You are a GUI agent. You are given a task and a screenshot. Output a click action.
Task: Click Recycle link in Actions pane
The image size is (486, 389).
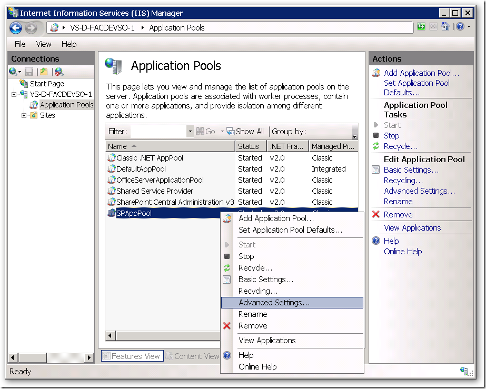click(x=401, y=146)
